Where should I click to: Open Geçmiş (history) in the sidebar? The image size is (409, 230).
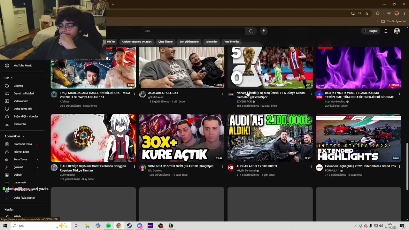point(18,86)
